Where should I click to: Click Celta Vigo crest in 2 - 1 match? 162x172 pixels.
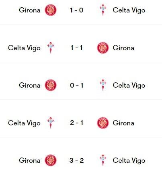51,123
